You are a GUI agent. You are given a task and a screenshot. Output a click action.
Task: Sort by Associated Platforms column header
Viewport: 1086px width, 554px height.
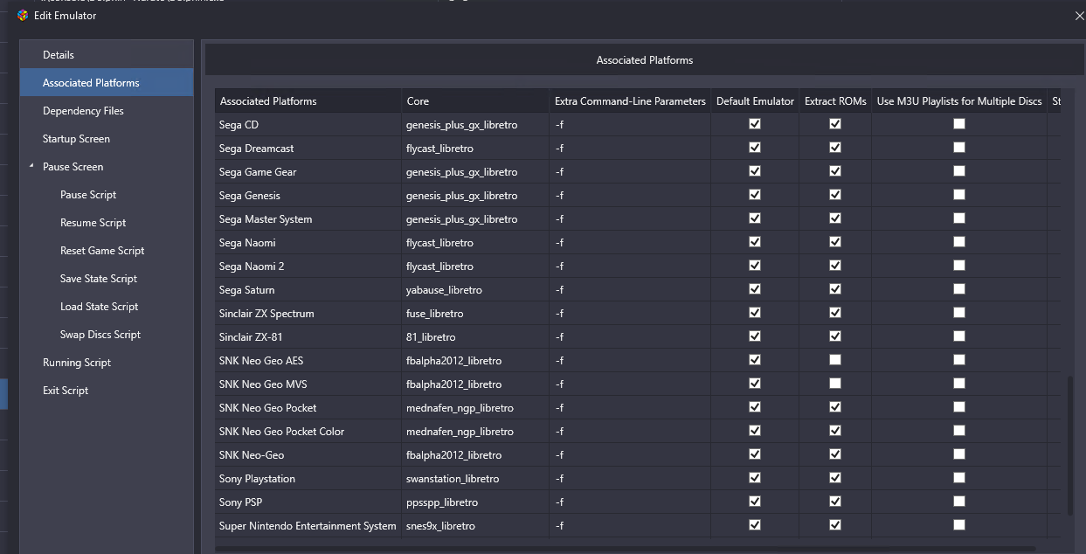point(308,101)
